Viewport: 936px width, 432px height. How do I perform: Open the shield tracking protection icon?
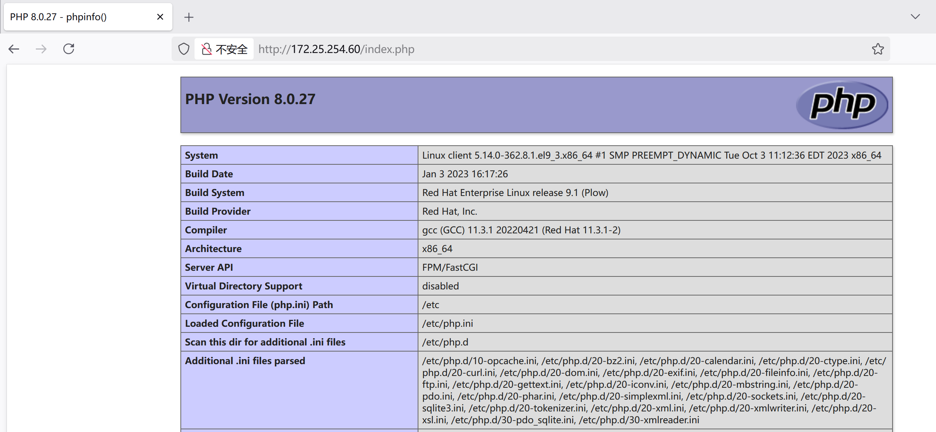point(184,49)
